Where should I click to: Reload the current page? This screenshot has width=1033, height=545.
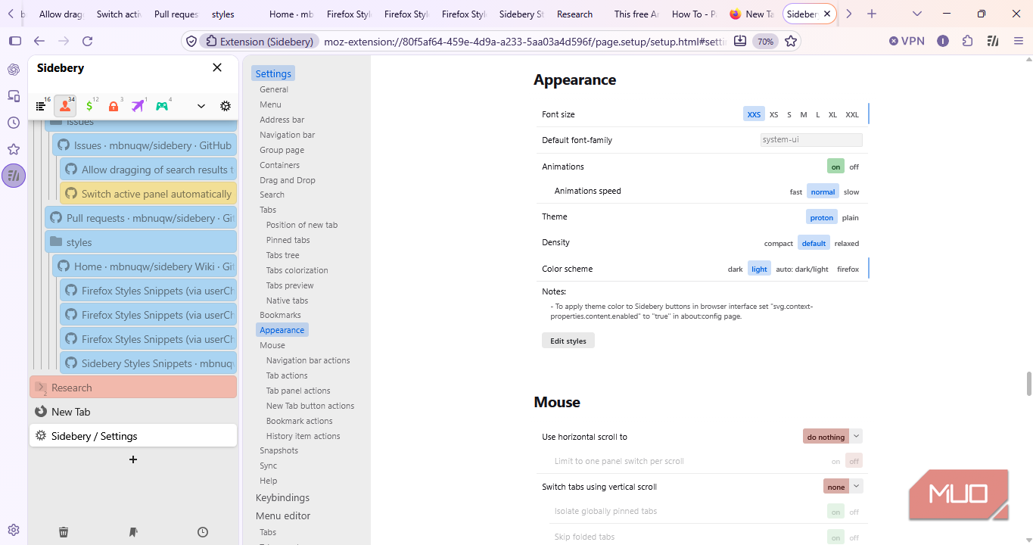(x=88, y=42)
